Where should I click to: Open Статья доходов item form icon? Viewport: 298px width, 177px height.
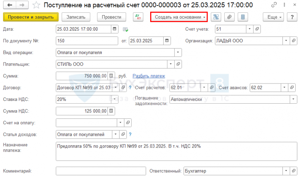tap(123, 134)
